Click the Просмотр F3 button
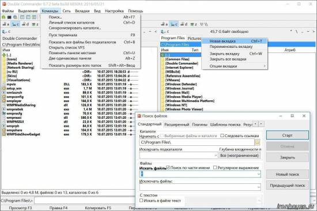Image resolution: width=317 pixels, height=211 pixels. point(20,208)
